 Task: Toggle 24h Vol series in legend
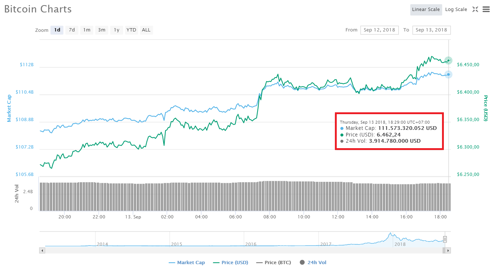tap(313, 262)
